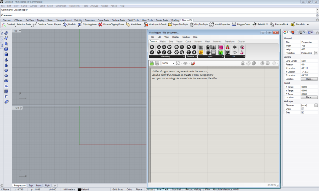Click Selection Tools toolbar button

click(24, 24)
